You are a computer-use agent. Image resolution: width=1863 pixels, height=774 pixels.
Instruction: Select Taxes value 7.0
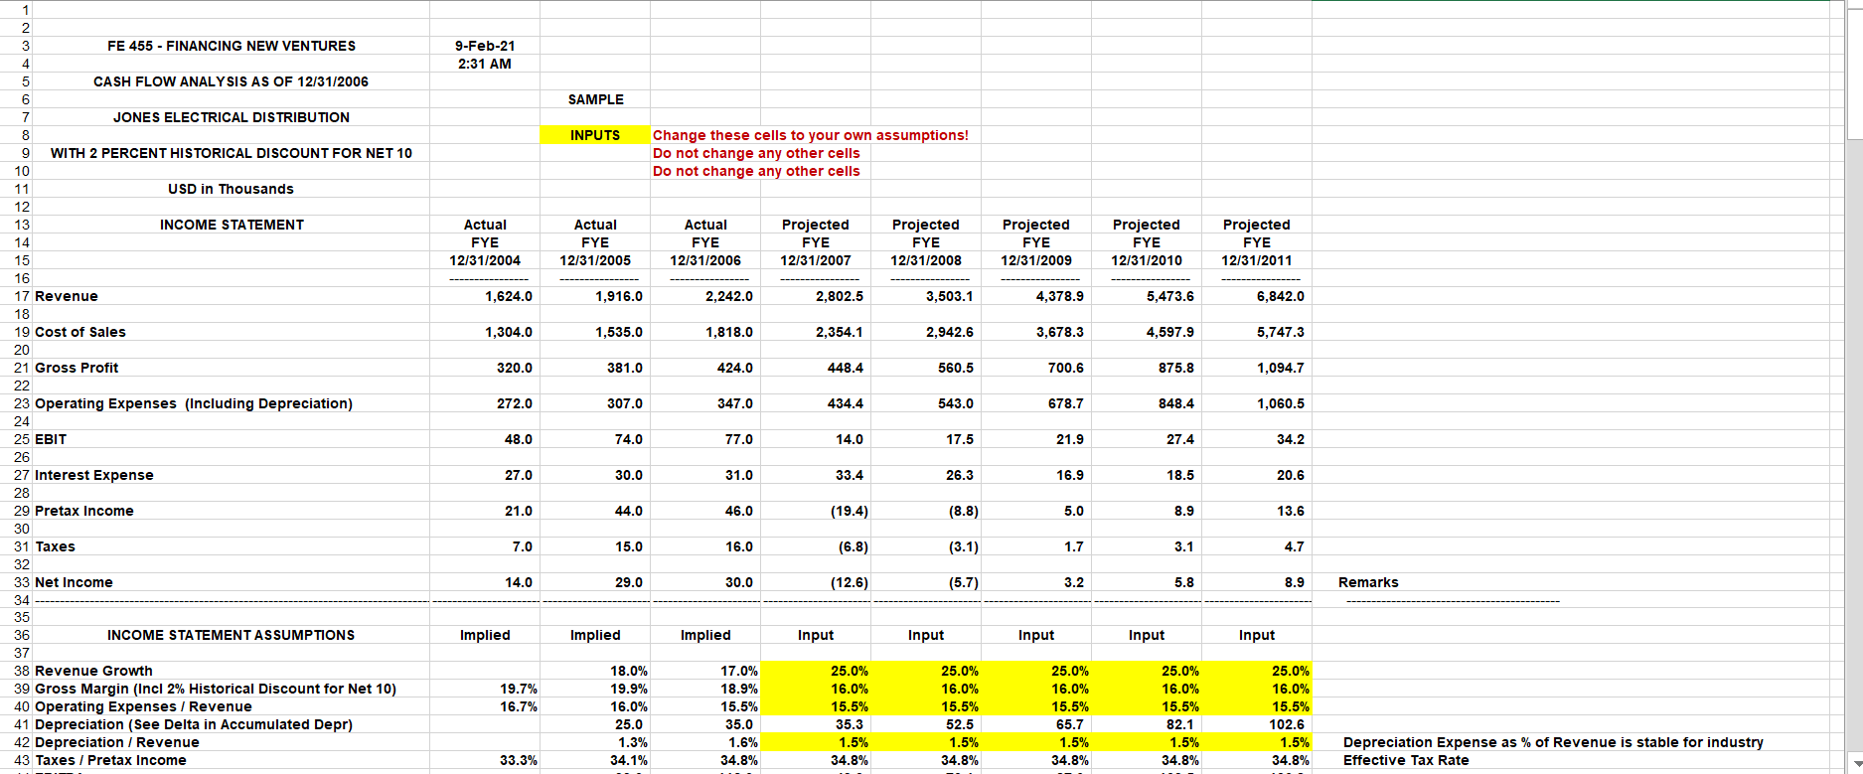point(523,546)
